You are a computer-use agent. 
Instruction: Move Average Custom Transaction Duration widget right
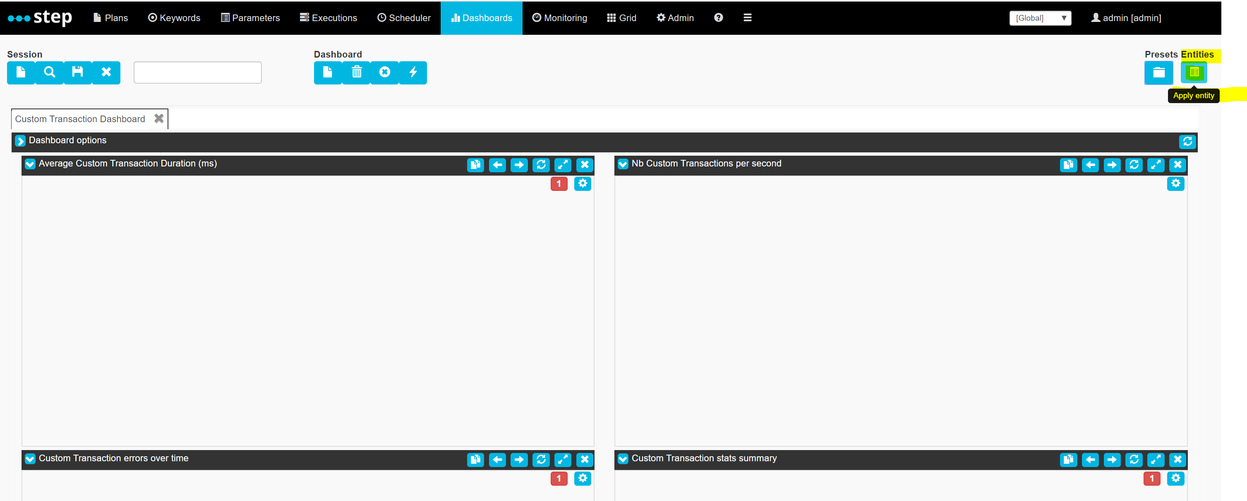point(519,165)
